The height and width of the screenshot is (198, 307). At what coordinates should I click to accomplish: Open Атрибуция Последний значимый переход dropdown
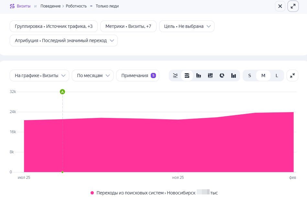coord(64,41)
